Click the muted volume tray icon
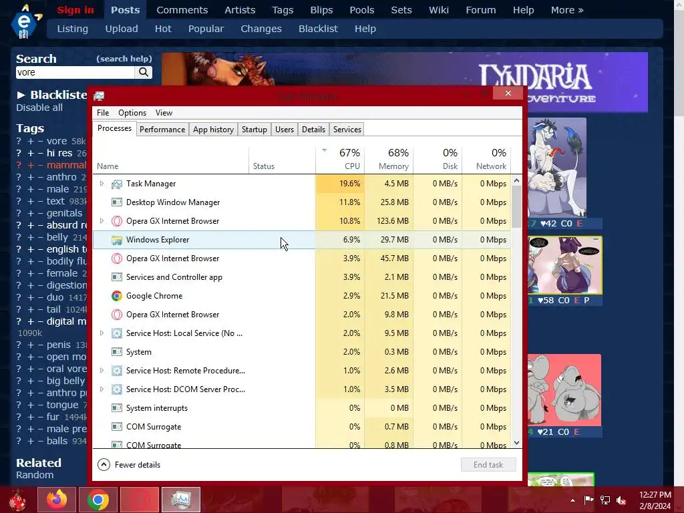Image resolution: width=684 pixels, height=513 pixels. (x=621, y=500)
